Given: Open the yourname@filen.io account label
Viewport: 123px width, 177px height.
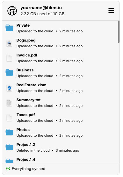Looking at the screenshot, I should point(41,8).
